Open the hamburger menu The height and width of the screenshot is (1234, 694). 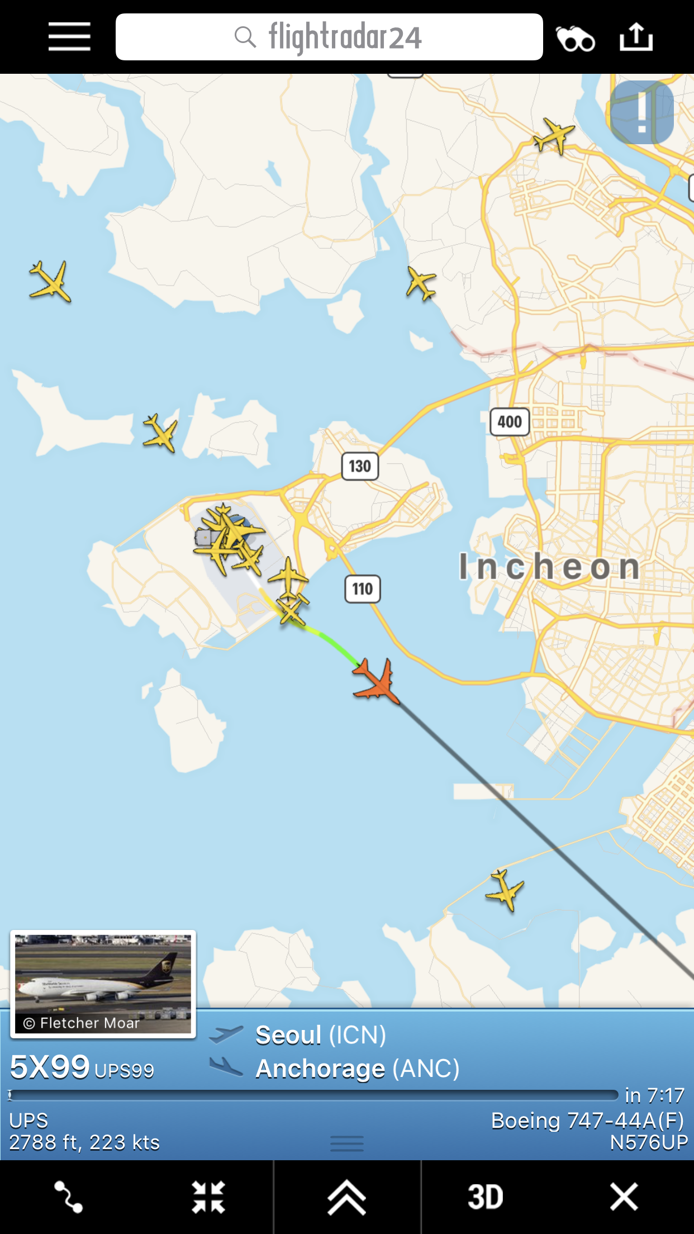point(69,37)
